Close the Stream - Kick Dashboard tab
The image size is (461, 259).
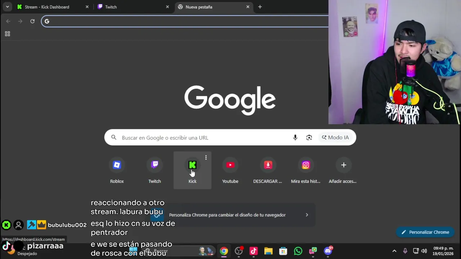pos(87,7)
